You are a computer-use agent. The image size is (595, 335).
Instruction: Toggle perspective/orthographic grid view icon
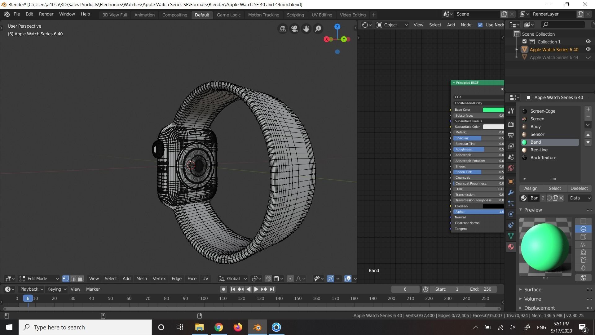(x=282, y=29)
